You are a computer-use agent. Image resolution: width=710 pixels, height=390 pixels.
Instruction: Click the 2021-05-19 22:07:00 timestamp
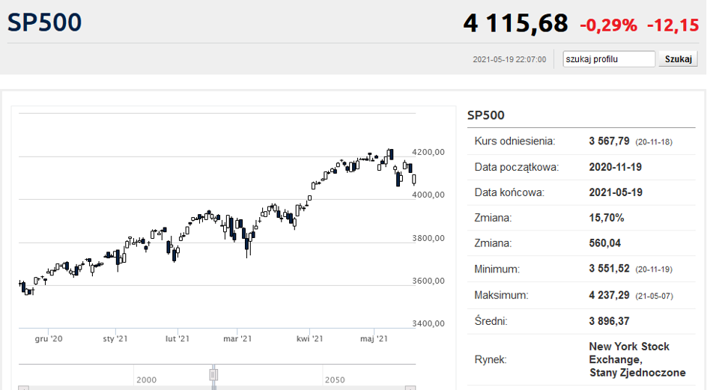(509, 60)
